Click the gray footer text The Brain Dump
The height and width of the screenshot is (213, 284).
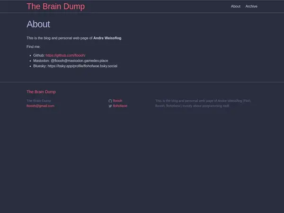[39, 101]
